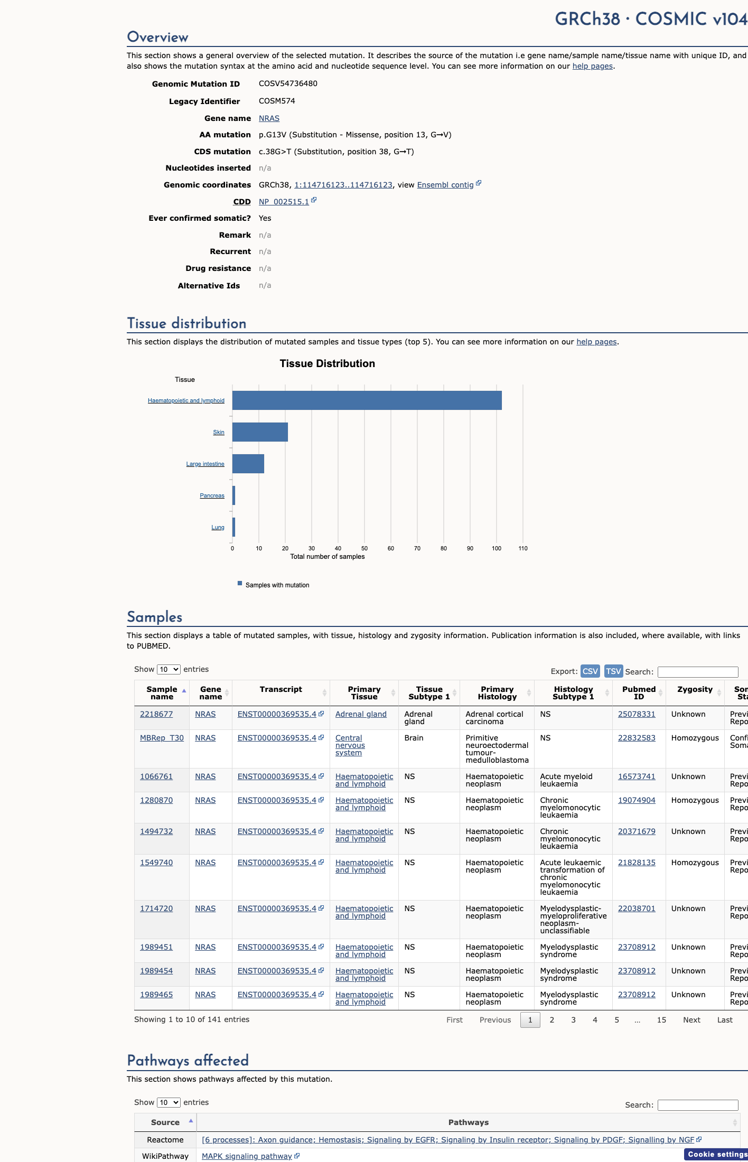Toggle the Samples with mutation legend swatch

240,584
